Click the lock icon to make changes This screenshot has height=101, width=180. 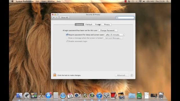(55, 75)
